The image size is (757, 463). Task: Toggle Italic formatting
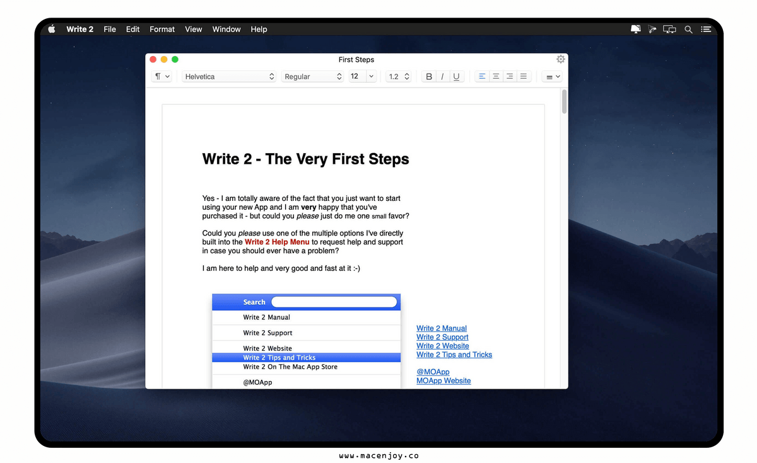click(442, 76)
